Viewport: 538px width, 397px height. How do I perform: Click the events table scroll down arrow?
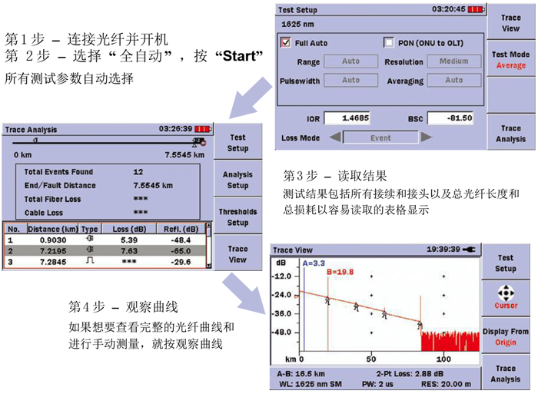tap(208, 265)
